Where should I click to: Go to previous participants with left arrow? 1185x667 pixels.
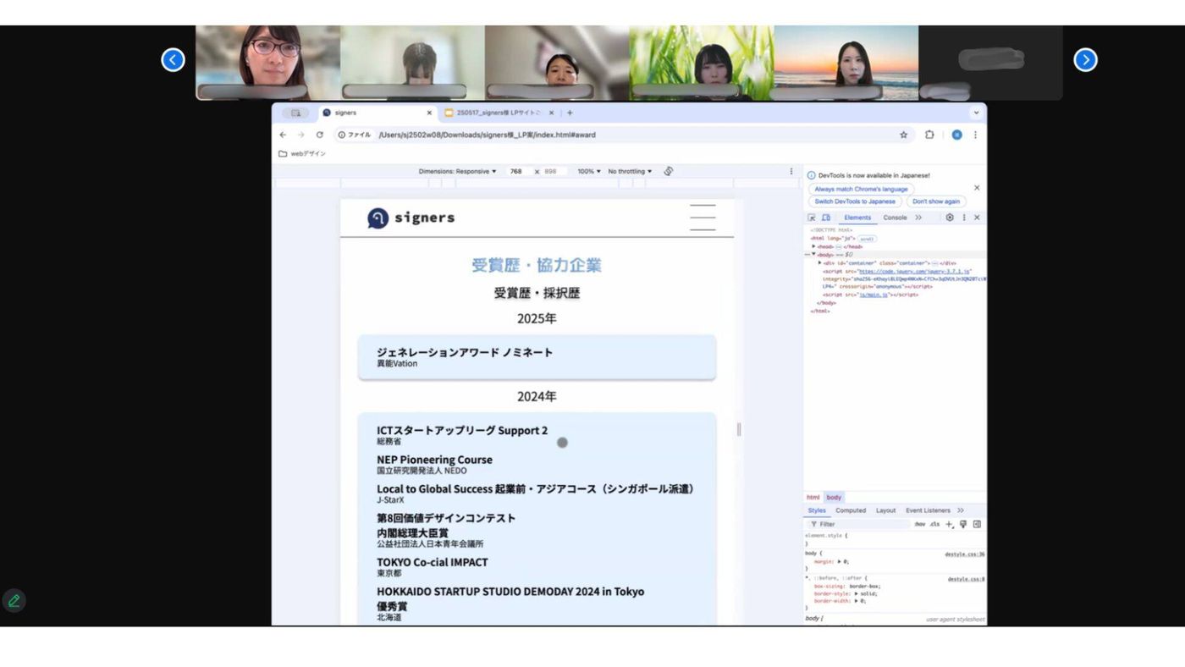pos(173,59)
